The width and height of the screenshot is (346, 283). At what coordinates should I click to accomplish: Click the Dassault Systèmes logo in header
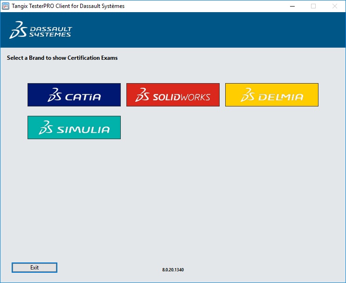pos(41,30)
